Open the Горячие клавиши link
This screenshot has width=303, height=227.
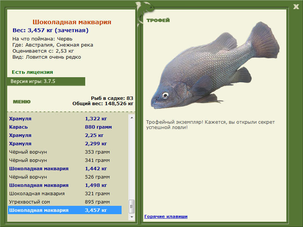pos(166,216)
